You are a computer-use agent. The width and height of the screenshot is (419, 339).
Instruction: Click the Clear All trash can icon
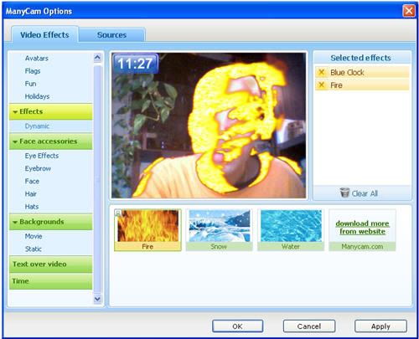pyautogui.click(x=344, y=193)
